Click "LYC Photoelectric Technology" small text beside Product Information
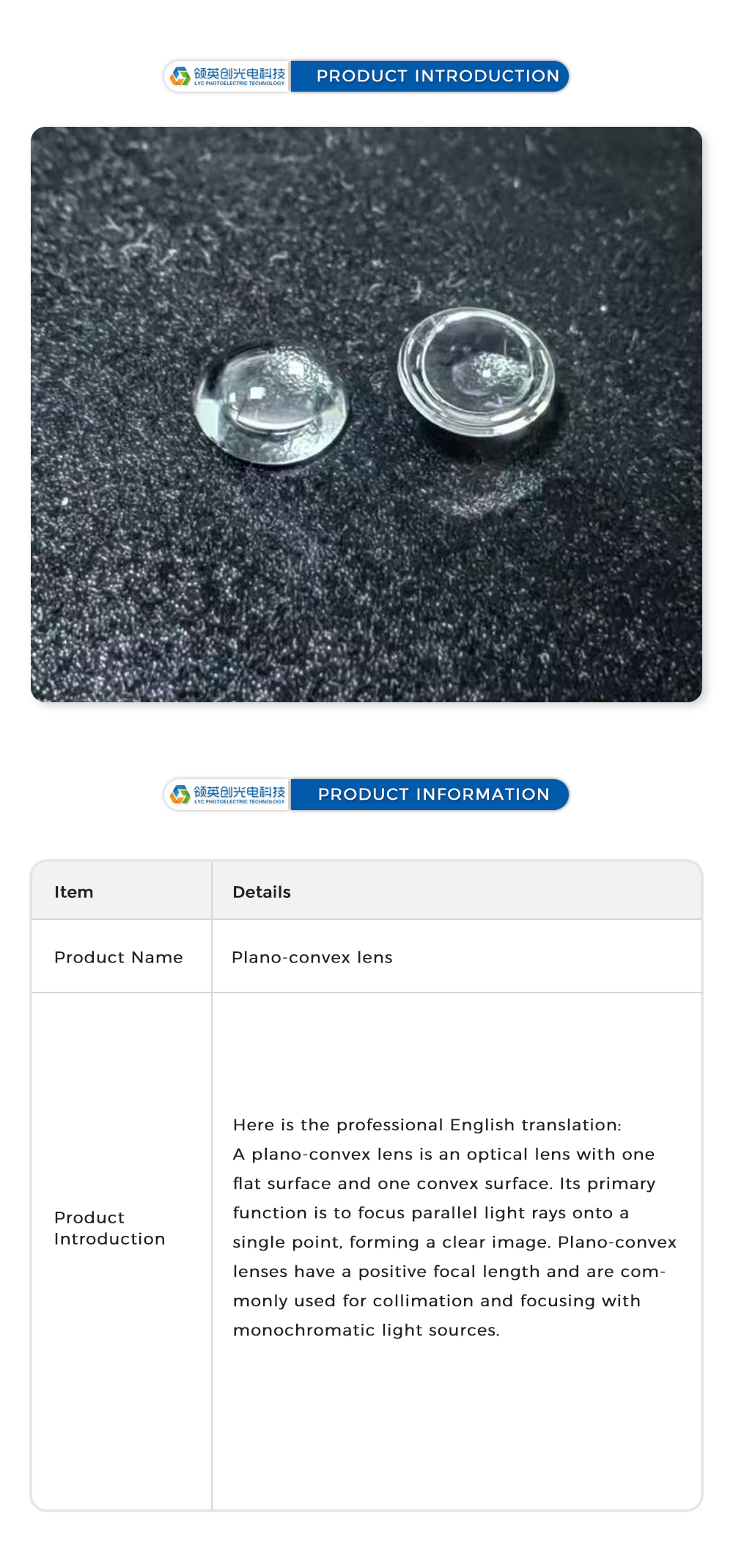 tap(239, 802)
